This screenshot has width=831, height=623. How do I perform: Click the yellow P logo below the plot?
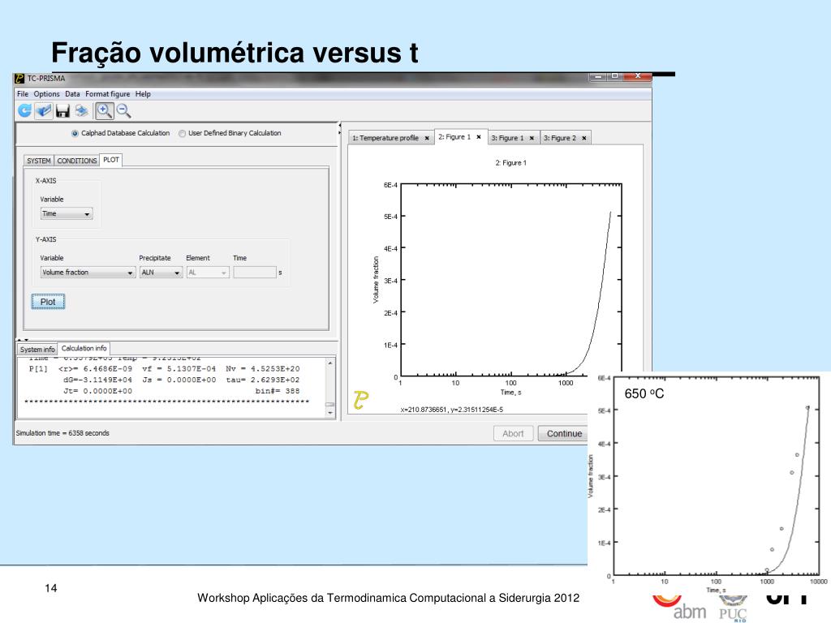click(361, 400)
